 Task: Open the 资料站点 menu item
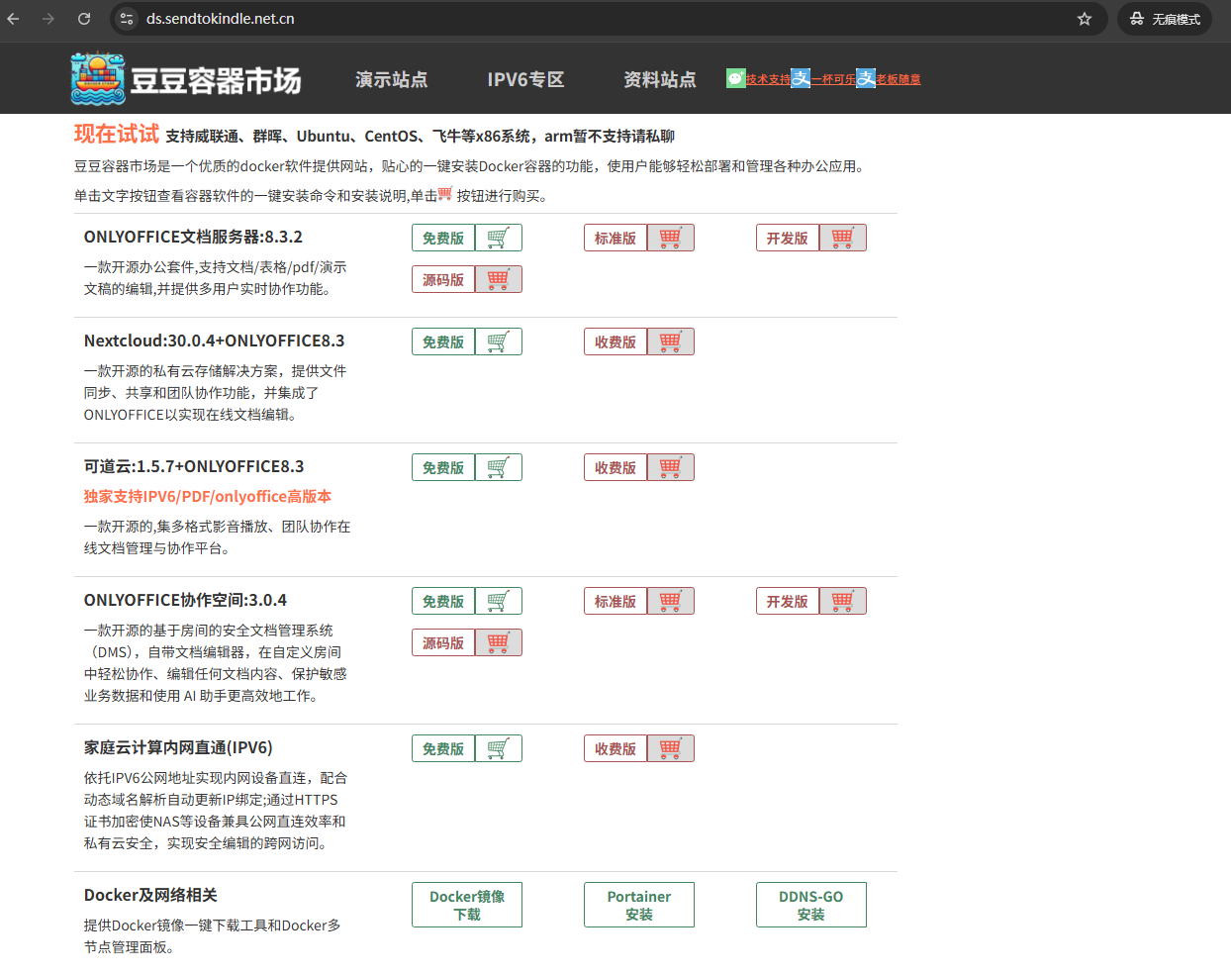point(660,79)
